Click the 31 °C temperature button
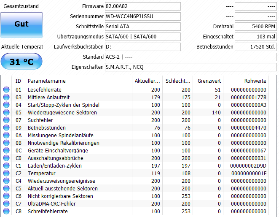This screenshot has height=217, width=279. pyautogui.click(x=21, y=61)
